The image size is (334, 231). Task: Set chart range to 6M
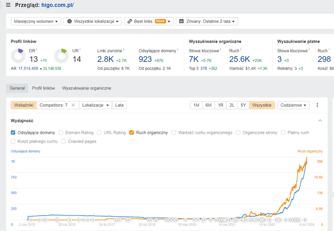tap(208, 105)
